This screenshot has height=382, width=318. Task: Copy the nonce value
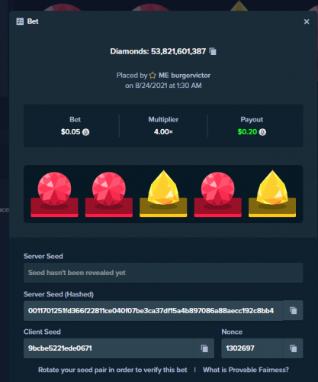[293, 348]
